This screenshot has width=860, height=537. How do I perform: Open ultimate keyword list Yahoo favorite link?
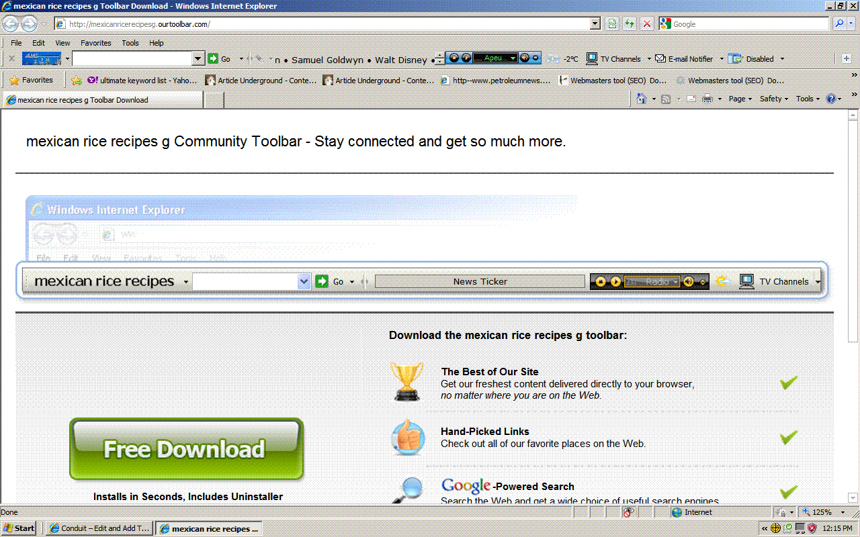[x=142, y=81]
